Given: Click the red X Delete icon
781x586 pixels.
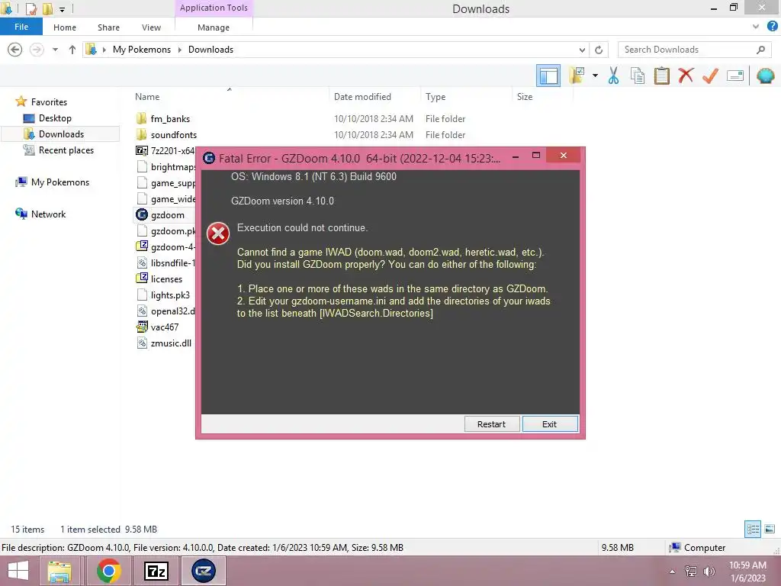Looking at the screenshot, I should tap(686, 76).
